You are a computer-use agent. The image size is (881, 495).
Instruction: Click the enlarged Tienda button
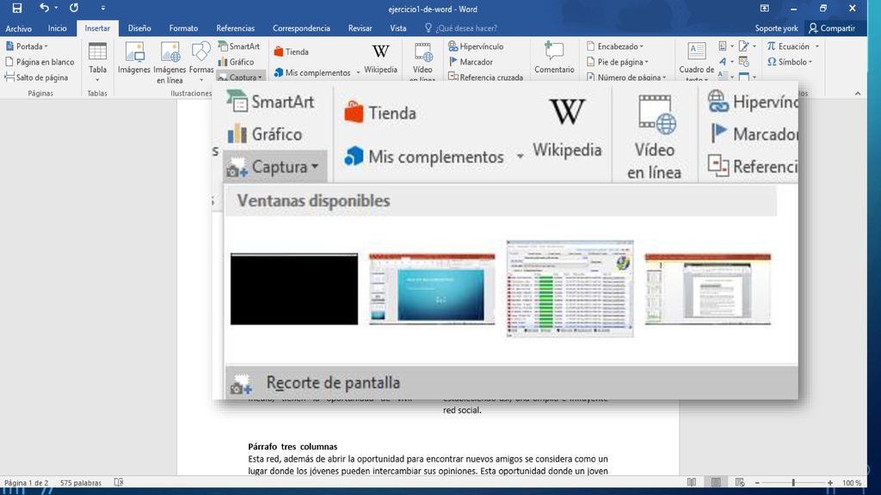pyautogui.click(x=380, y=113)
